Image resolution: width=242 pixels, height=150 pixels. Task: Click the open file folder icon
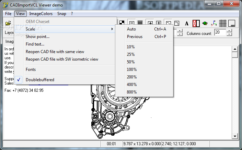8,23
